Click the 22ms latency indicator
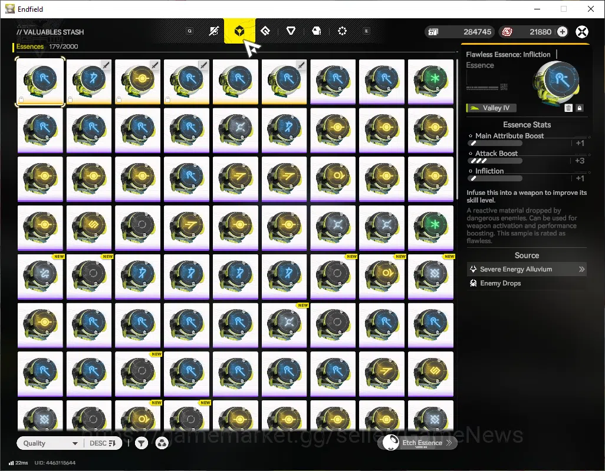Viewport: 605px width, 471px height. click(18, 463)
